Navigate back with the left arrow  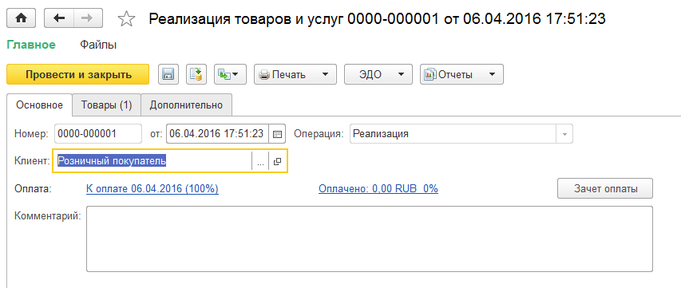click(59, 18)
